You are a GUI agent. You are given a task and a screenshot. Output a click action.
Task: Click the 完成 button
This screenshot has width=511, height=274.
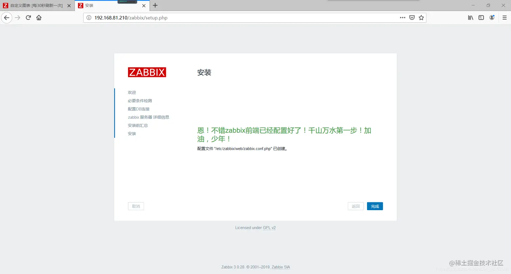pos(375,206)
